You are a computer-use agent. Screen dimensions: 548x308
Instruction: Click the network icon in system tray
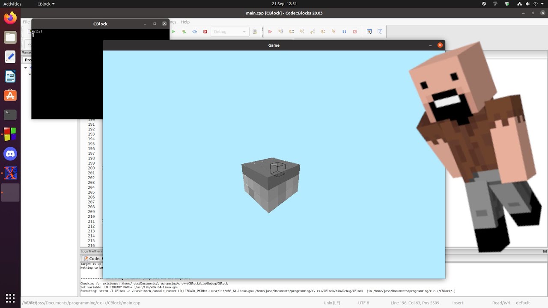pos(520,4)
